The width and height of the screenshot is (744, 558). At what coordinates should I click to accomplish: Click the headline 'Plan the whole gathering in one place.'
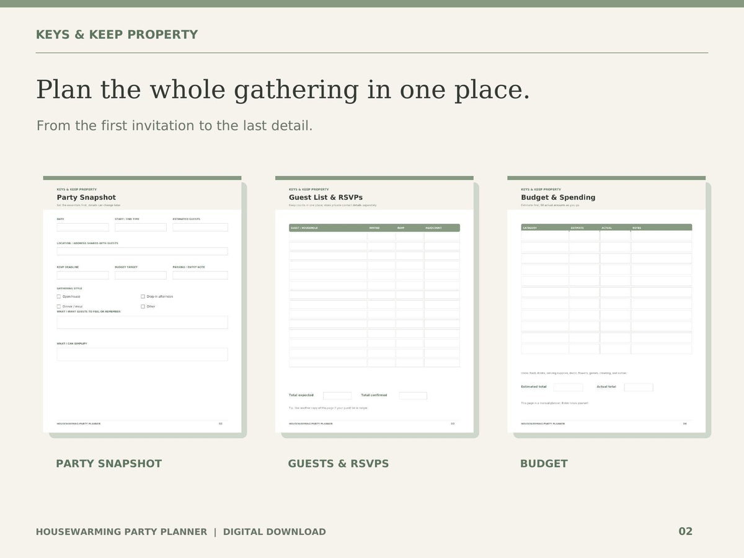[283, 90]
